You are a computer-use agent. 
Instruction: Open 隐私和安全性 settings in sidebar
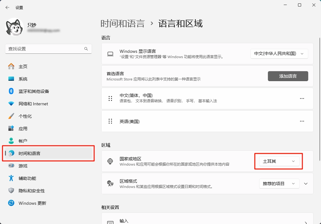pyautogui.click(x=32, y=191)
